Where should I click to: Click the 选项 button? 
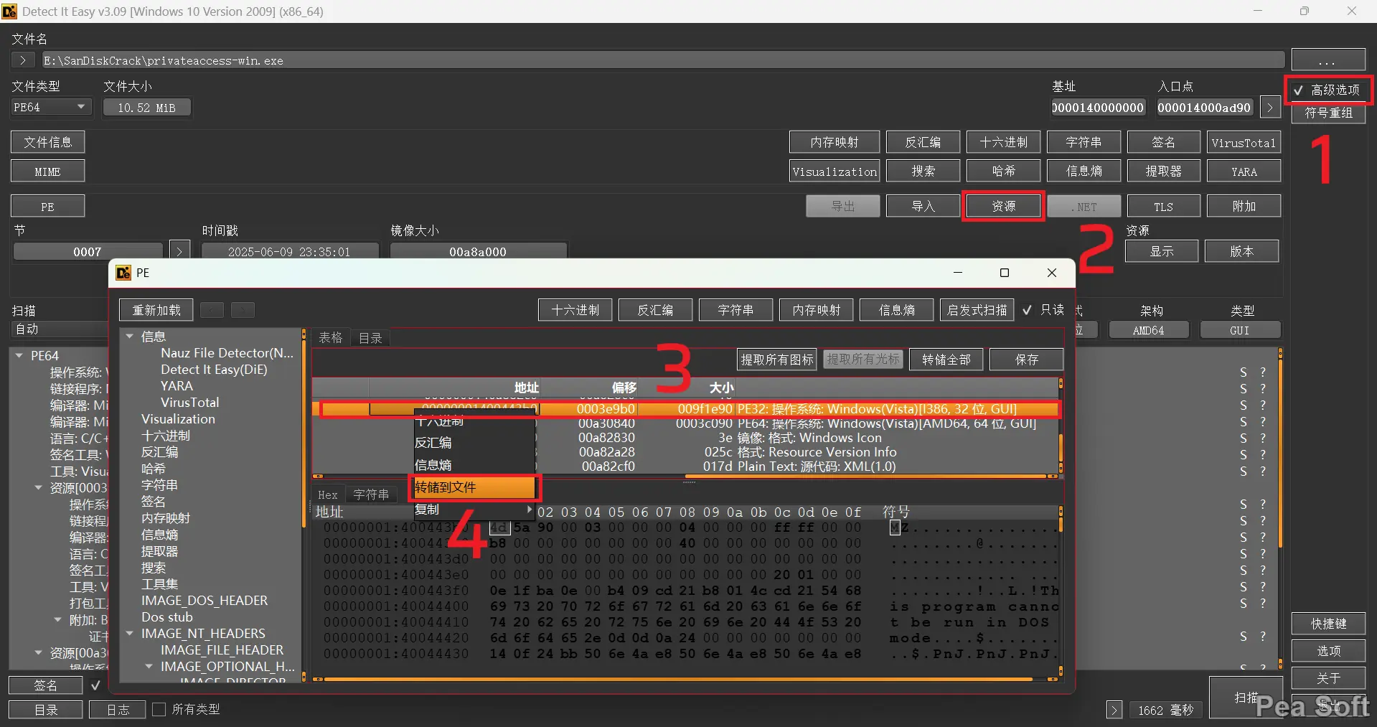(x=1328, y=651)
